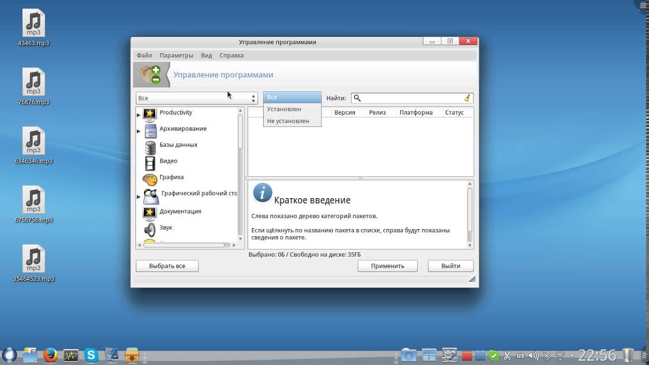Screen dimensions: 649x365
Task: Open the volume control in tray
Action: 534,355
